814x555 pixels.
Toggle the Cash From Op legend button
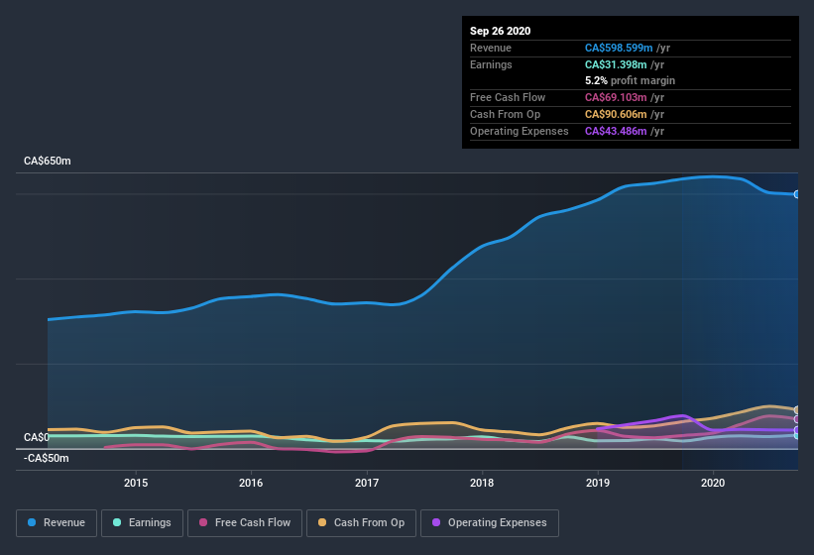point(361,523)
